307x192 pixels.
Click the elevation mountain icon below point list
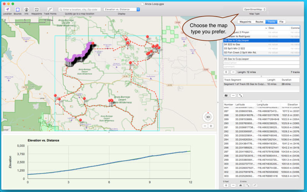point(240,185)
